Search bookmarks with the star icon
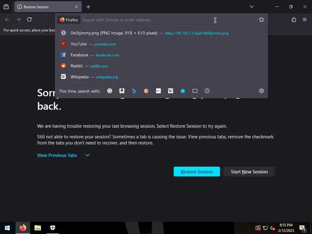Screen dimensions: 312x234 183,91
